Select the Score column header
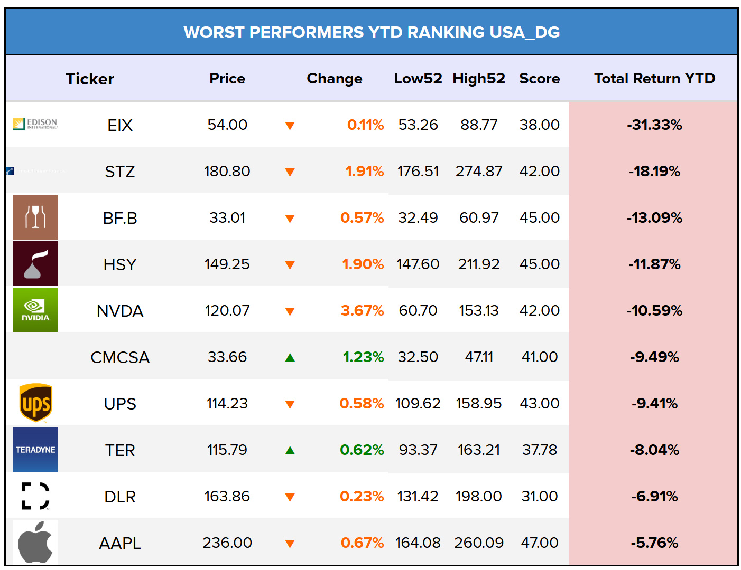 point(540,79)
